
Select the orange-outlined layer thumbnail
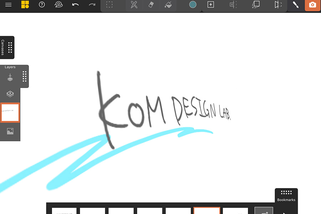tap(10, 113)
